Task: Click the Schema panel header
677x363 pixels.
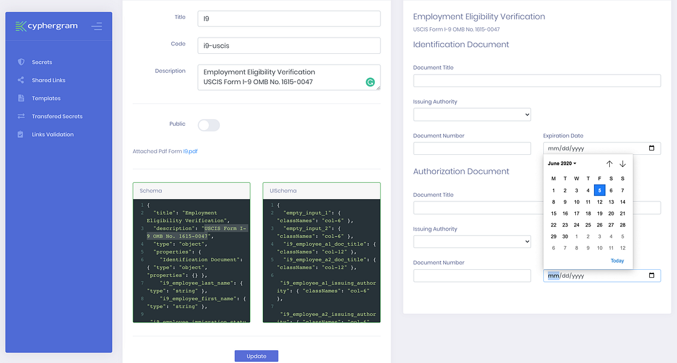Action: [192, 191]
